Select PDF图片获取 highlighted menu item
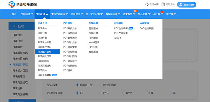This screenshot has height=102, width=210. [x=47, y=52]
